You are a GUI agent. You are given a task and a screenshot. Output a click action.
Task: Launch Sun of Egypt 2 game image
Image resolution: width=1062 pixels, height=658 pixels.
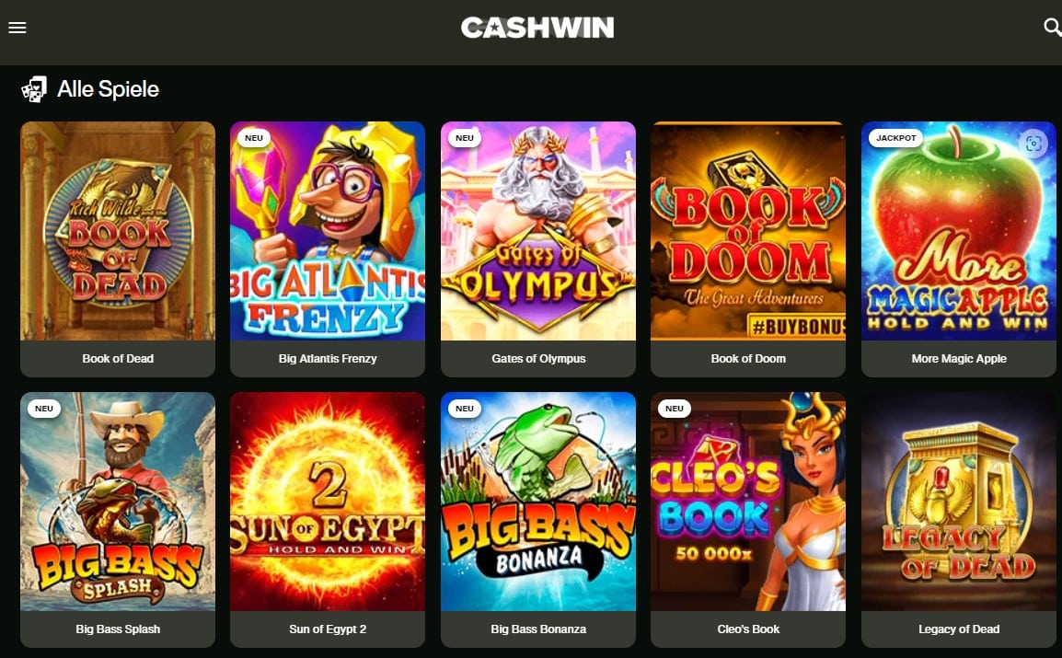coord(328,502)
